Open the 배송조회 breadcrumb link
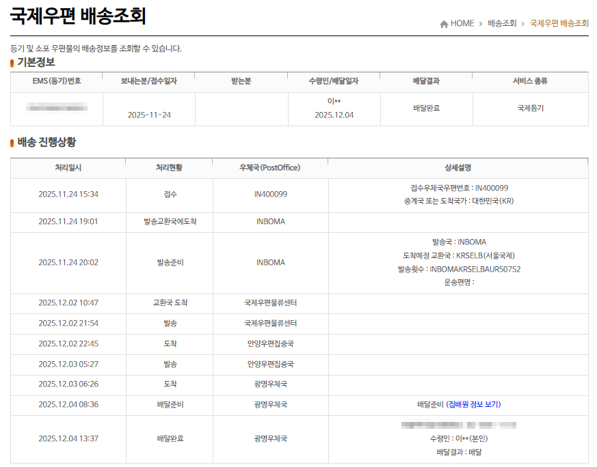 click(502, 23)
